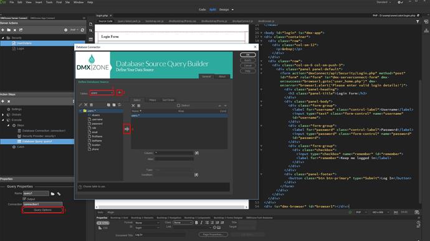This screenshot has height=241, width=430.
Task: Select the password column in users tree
Action: (97, 124)
